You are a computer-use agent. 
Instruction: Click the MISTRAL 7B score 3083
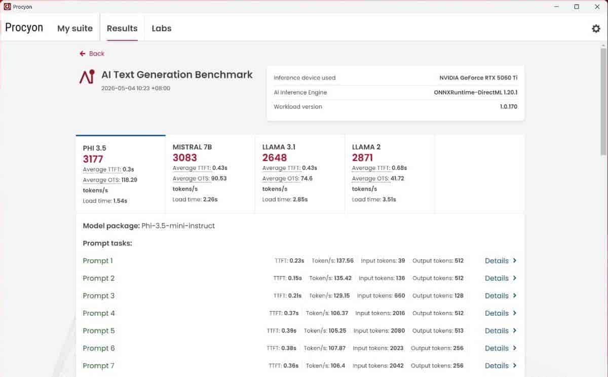point(185,157)
